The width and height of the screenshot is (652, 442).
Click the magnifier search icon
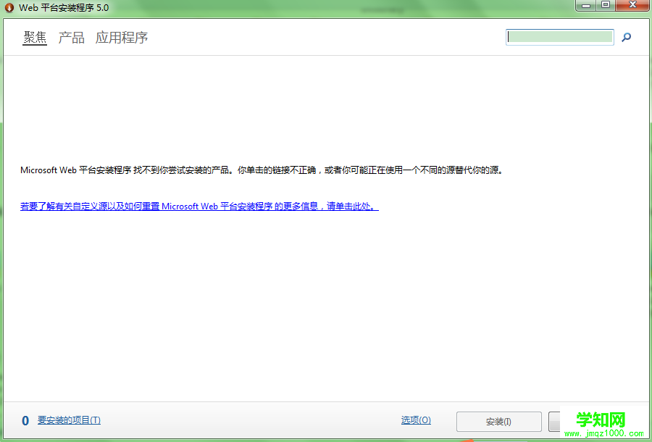626,38
